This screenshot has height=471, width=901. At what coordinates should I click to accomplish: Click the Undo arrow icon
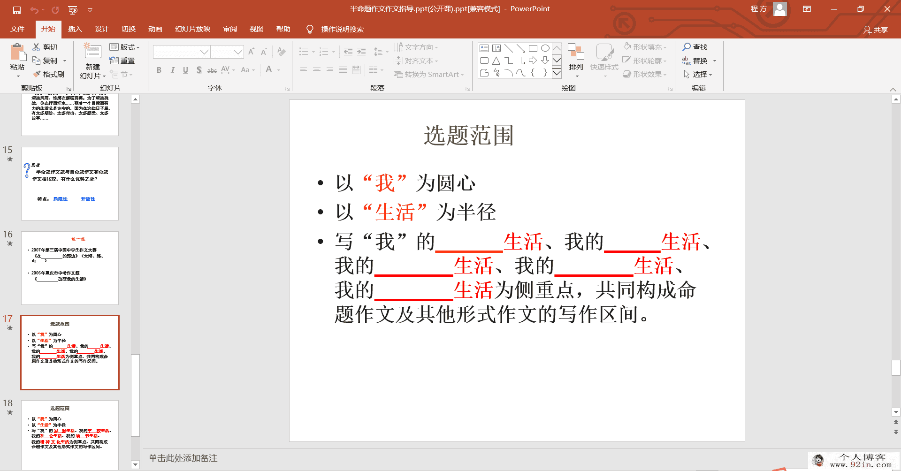point(34,10)
